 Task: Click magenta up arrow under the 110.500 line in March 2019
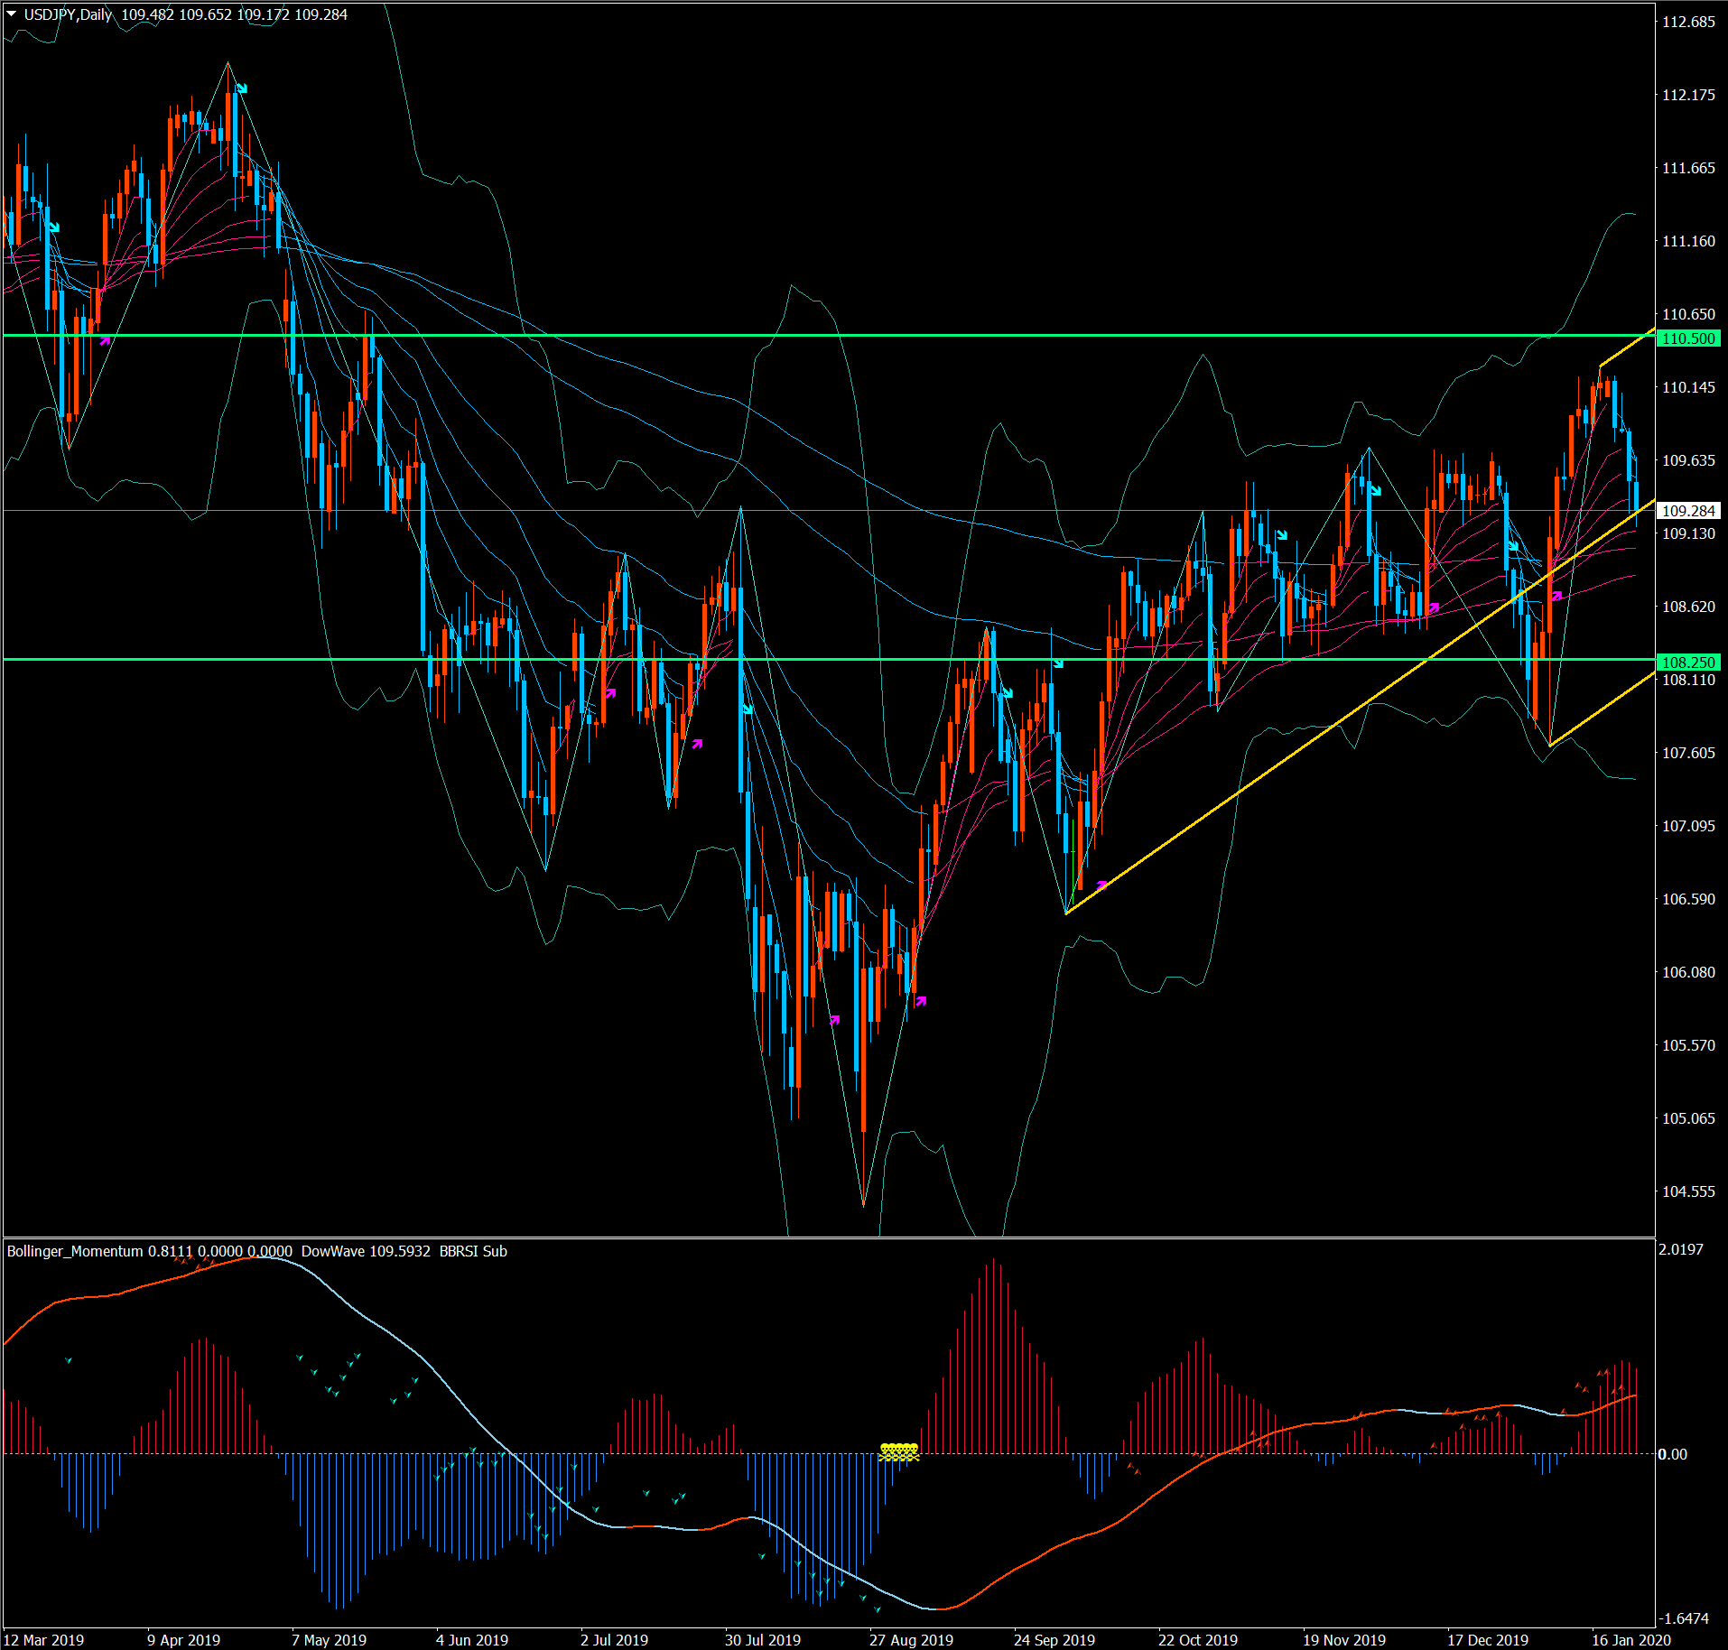[105, 341]
